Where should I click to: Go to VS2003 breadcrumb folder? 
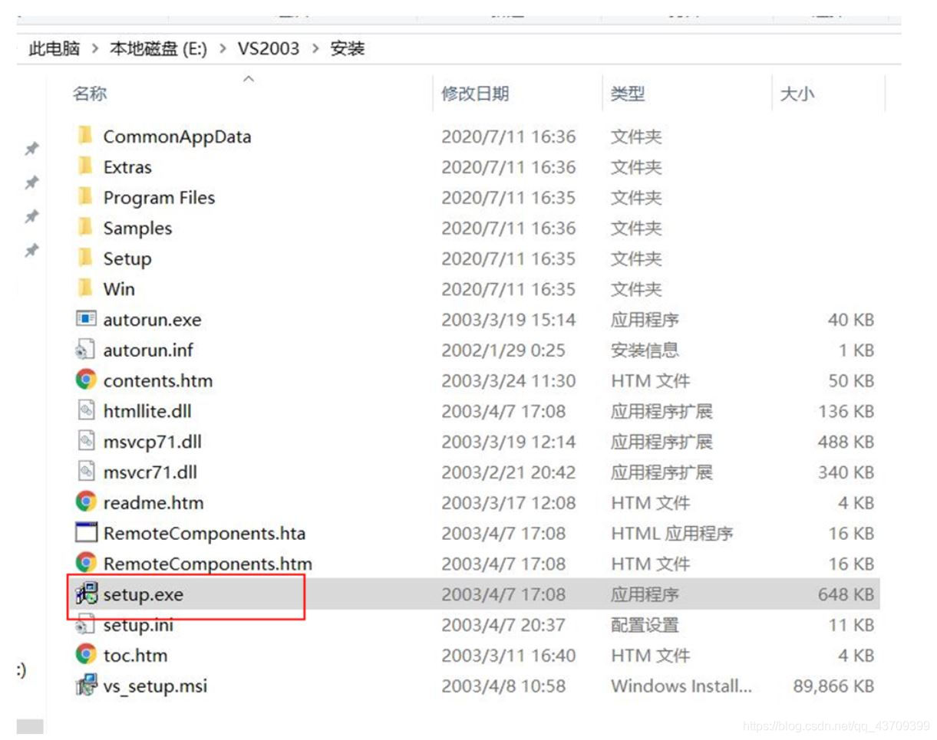pos(268,49)
